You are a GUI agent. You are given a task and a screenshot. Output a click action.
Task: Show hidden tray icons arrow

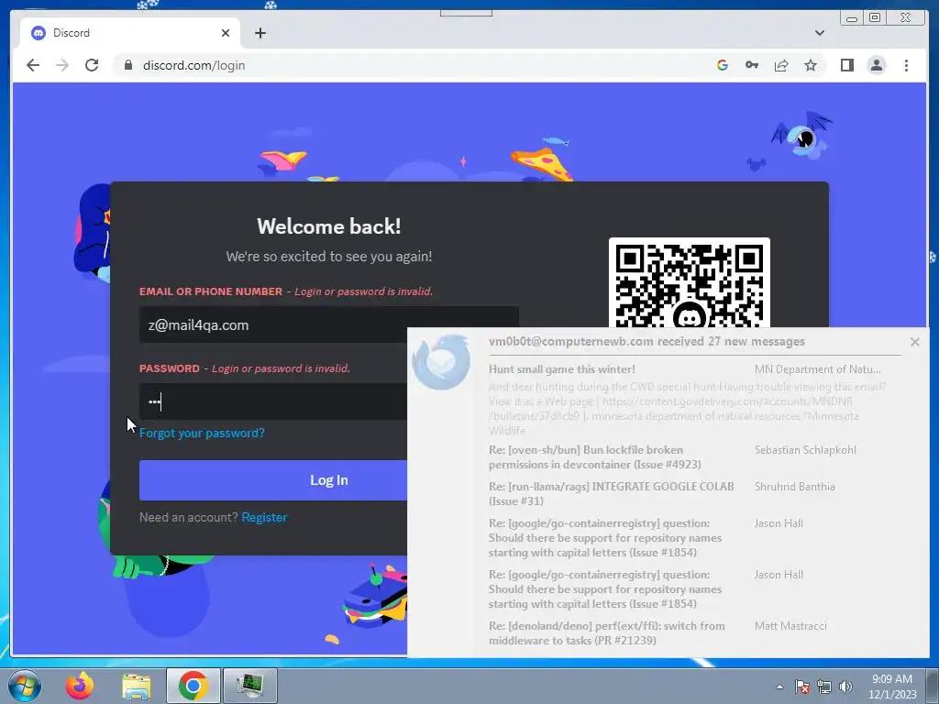779,687
